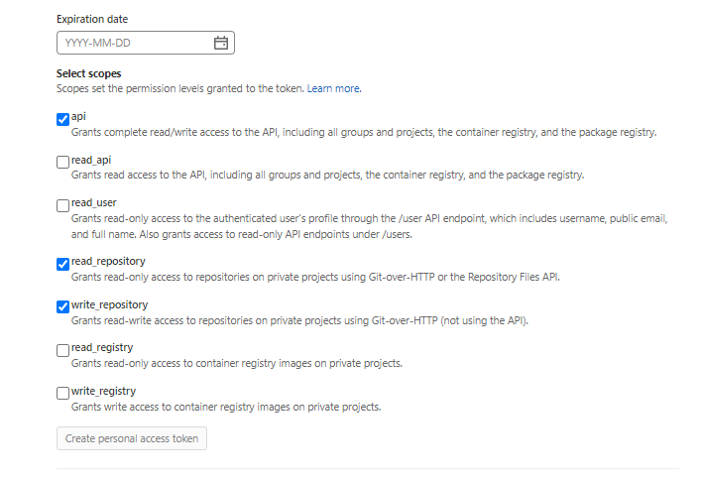Viewport: 701px width, 479px height.
Task: Tick the read_registry scope checkbox
Action: click(x=63, y=349)
